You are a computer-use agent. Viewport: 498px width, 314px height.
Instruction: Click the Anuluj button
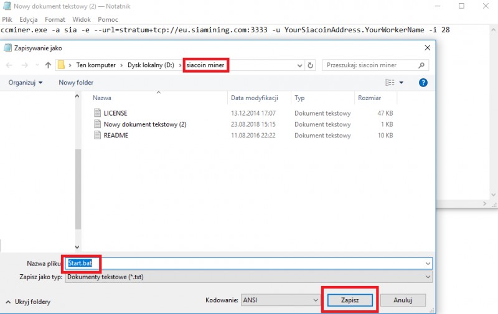click(x=403, y=300)
